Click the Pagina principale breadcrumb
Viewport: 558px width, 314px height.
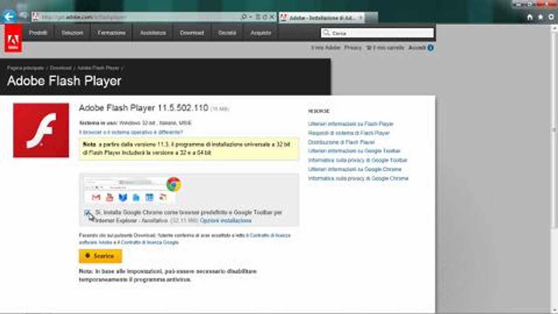tap(25, 68)
